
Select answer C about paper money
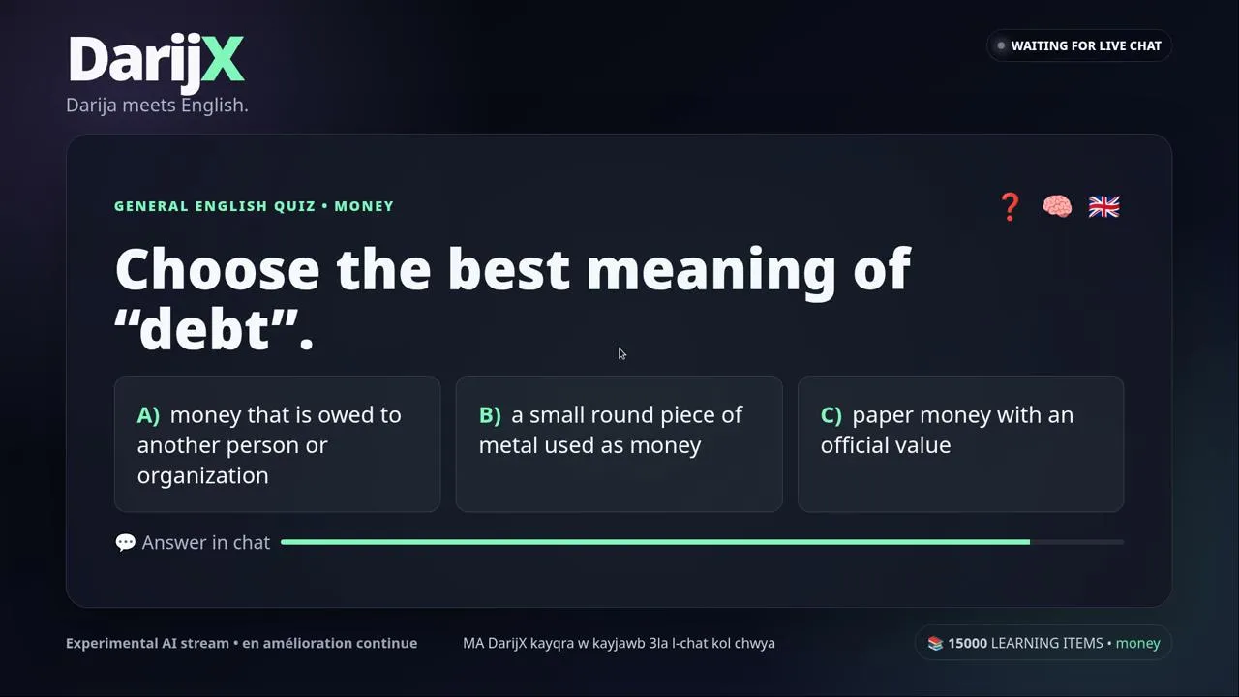click(960, 444)
